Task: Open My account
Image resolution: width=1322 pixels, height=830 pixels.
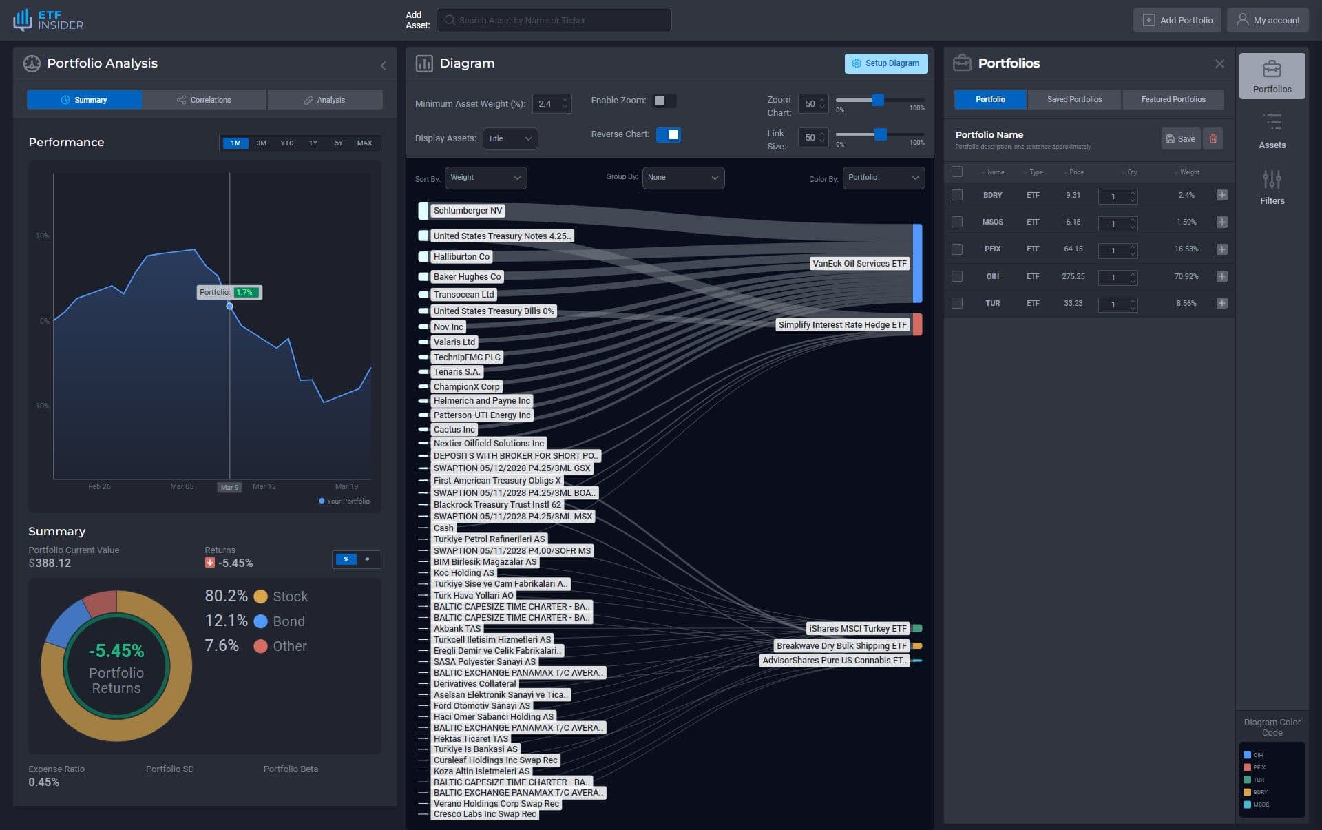Action: [1268, 20]
